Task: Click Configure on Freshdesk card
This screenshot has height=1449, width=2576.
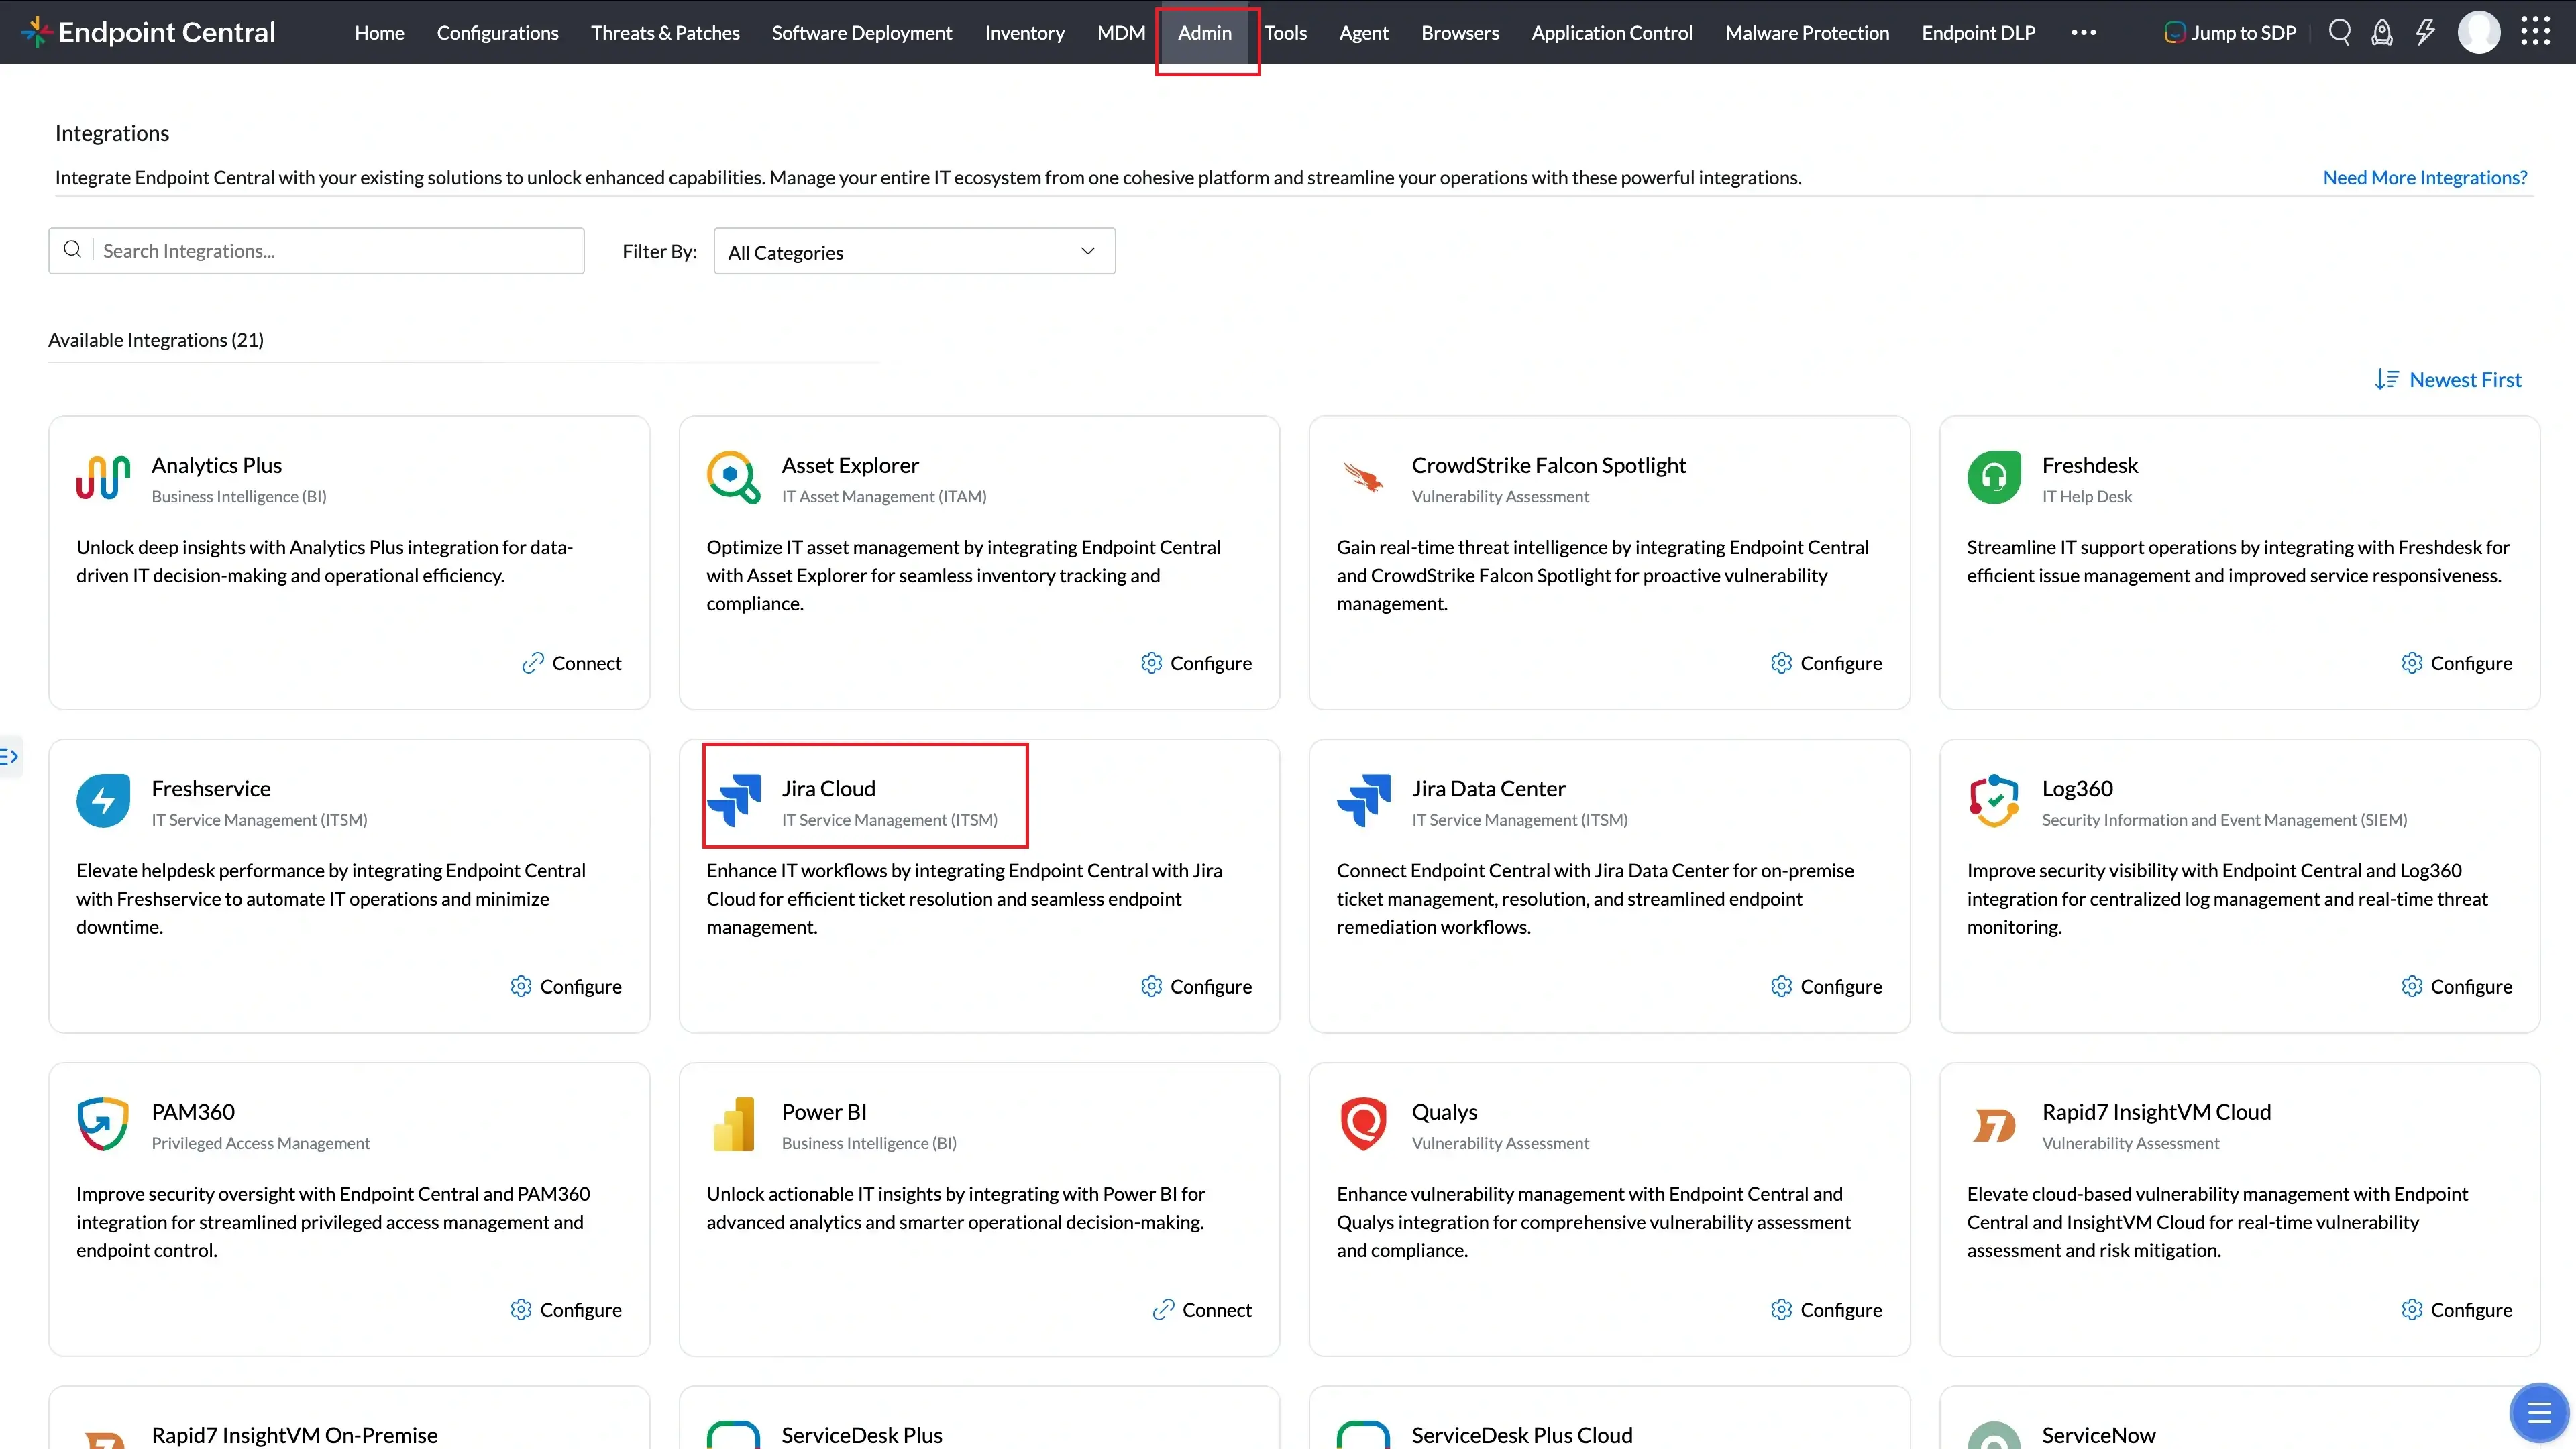Action: pyautogui.click(x=2456, y=663)
